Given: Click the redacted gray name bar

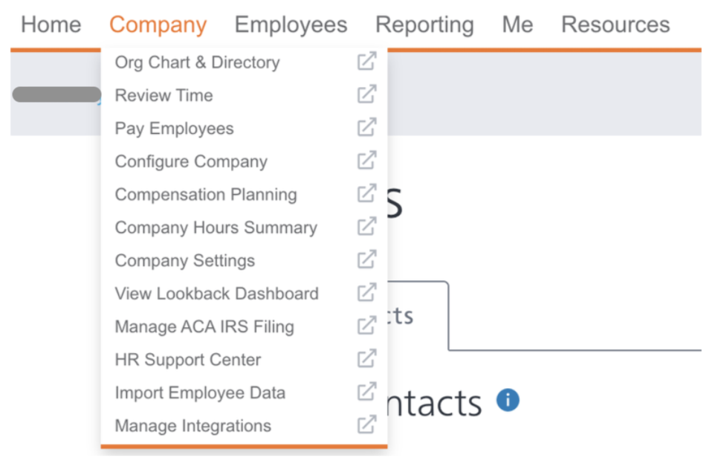Looking at the screenshot, I should pos(56,94).
